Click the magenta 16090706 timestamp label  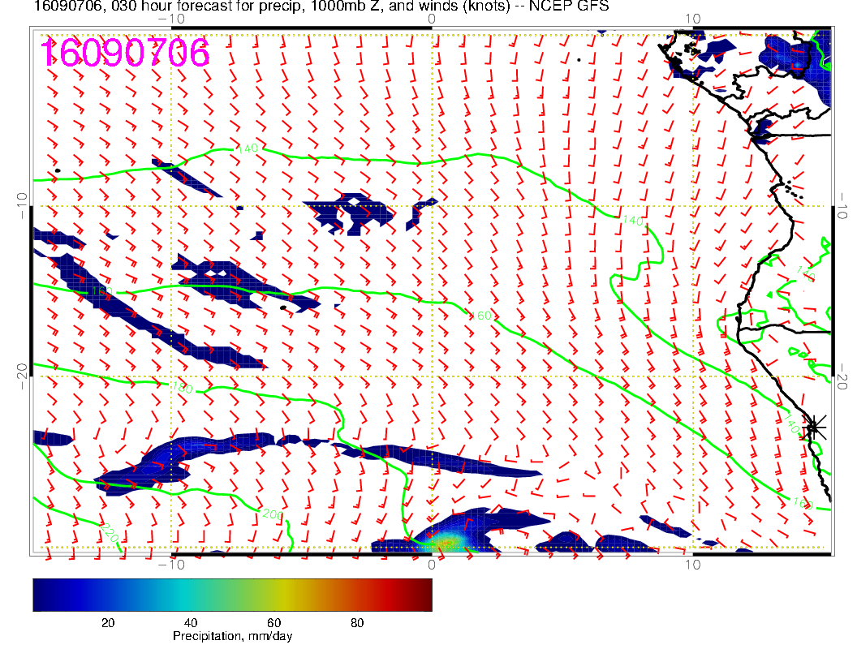tap(125, 53)
